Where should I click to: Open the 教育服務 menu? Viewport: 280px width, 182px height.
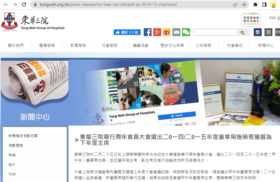pyautogui.click(x=78, y=45)
